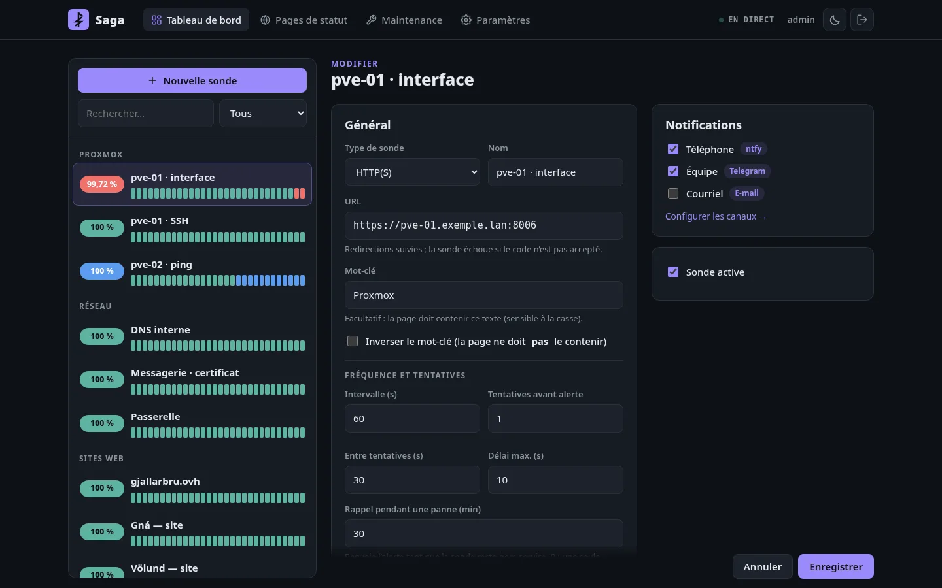The image size is (942, 588).
Task: Select the Gná — site probe
Action: (192, 532)
